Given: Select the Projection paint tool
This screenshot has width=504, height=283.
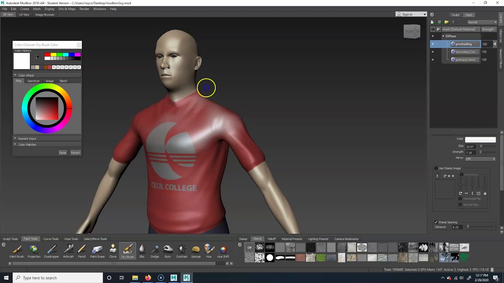Looking at the screenshot, I should (34, 252).
